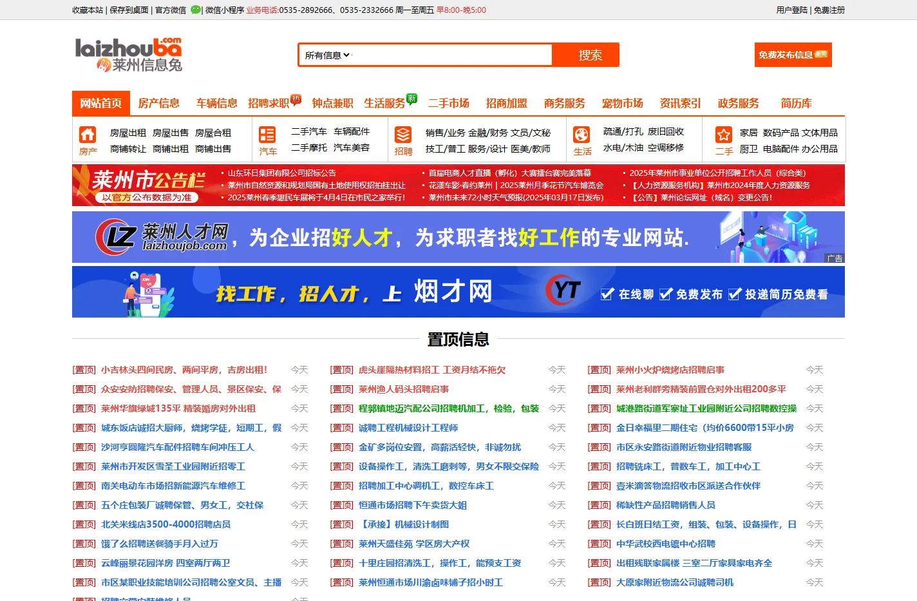Open listing 莱州小火炉烧烤店招聘启事
Viewport: 917px width, 601px height.
pyautogui.click(x=670, y=370)
